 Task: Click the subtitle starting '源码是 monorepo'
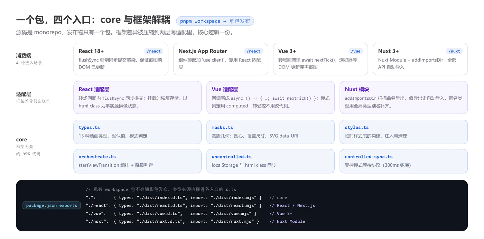point(126,33)
